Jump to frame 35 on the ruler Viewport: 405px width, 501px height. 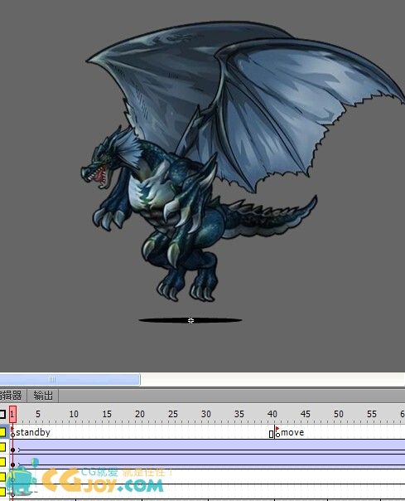[x=239, y=414]
